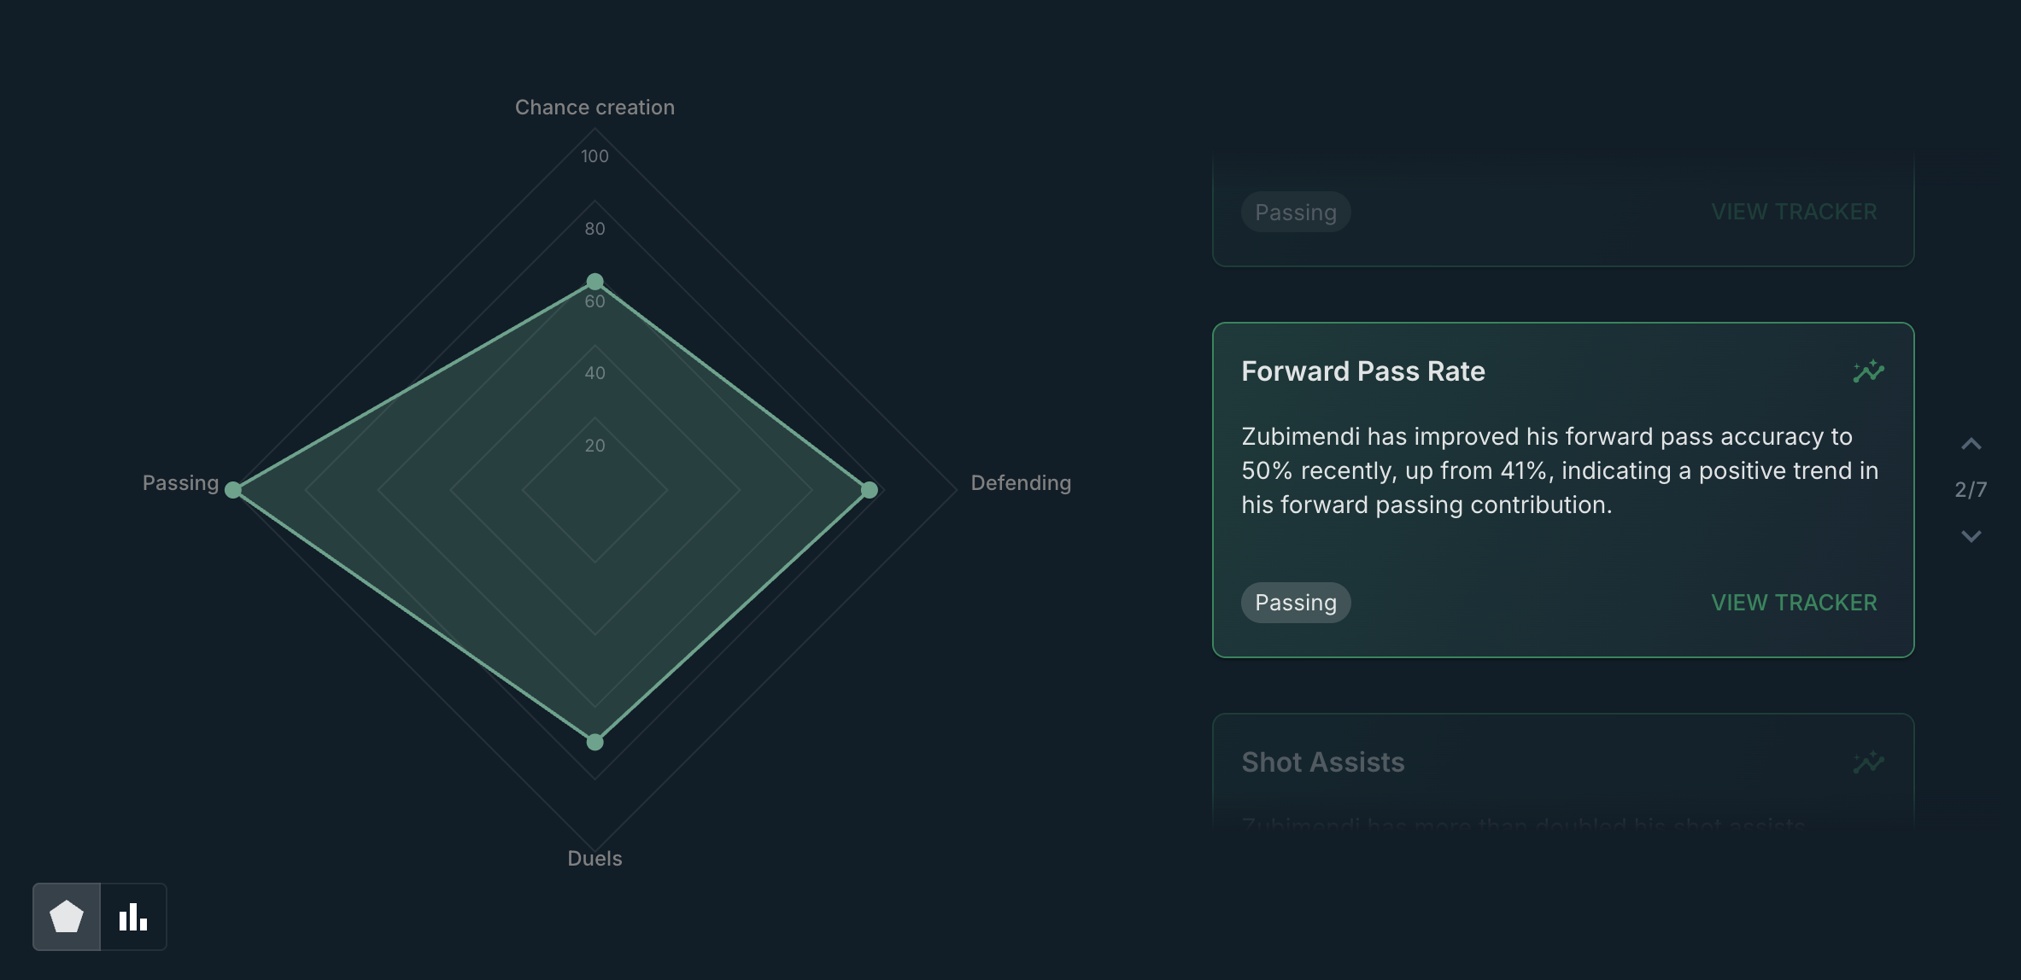Click the Duels vertex point on the radar
Image resolution: width=2021 pixels, height=980 pixels.
click(x=595, y=741)
